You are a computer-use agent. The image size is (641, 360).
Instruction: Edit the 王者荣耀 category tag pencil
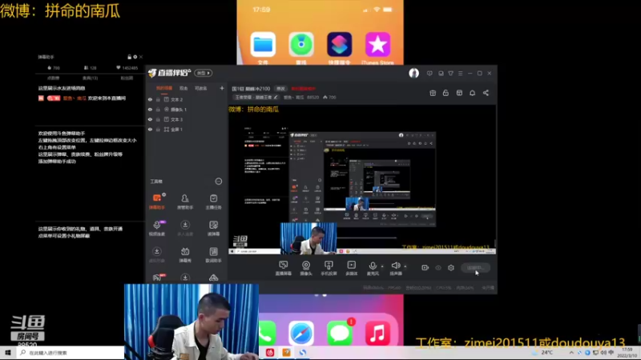276,98
